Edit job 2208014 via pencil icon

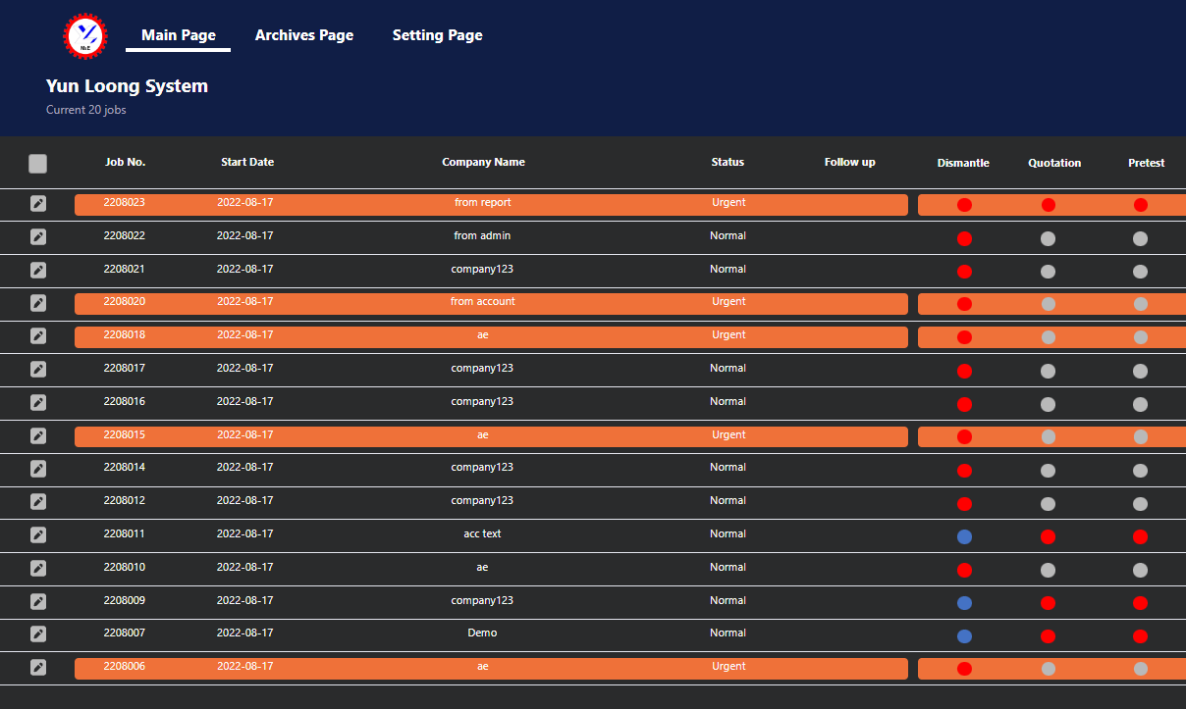37,469
